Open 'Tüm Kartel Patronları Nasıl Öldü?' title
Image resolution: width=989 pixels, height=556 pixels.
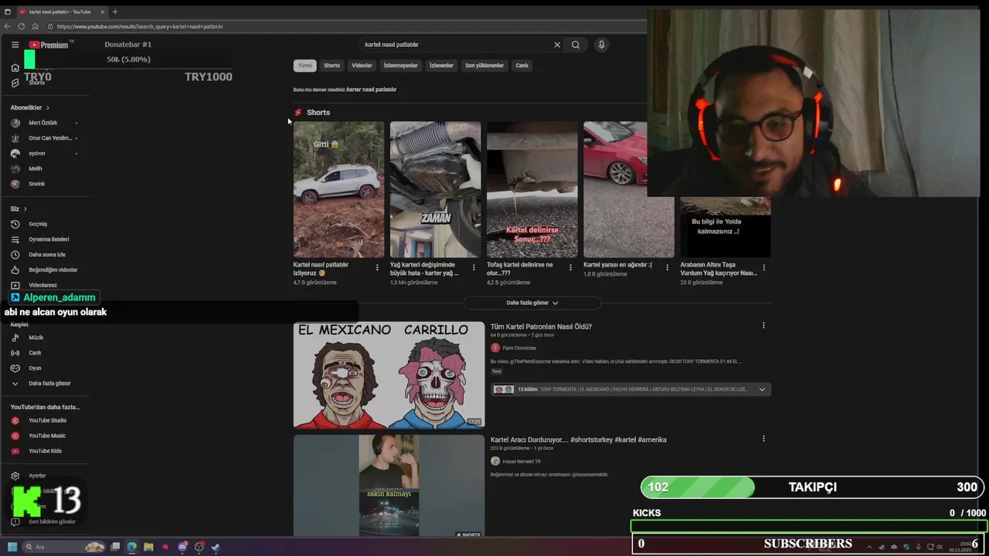[x=541, y=327]
